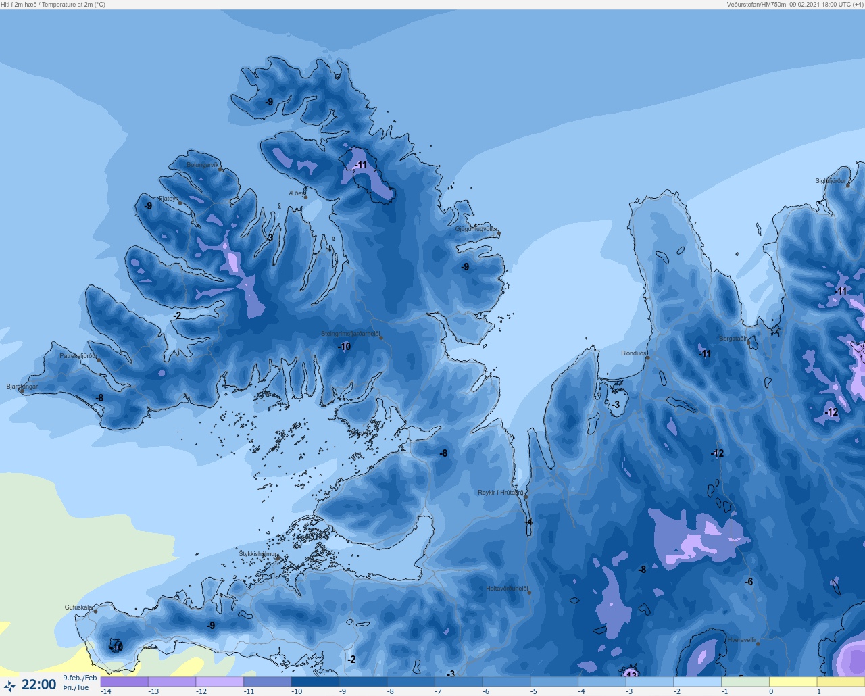
Task: Click the Bergstaðir station label
Action: 733,339
